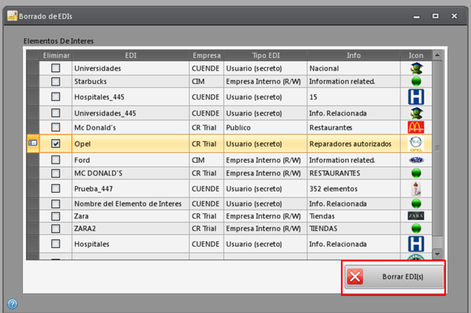Click the Prueba_447 row icon
Viewport: 471px width, 313px height.
pos(416,188)
